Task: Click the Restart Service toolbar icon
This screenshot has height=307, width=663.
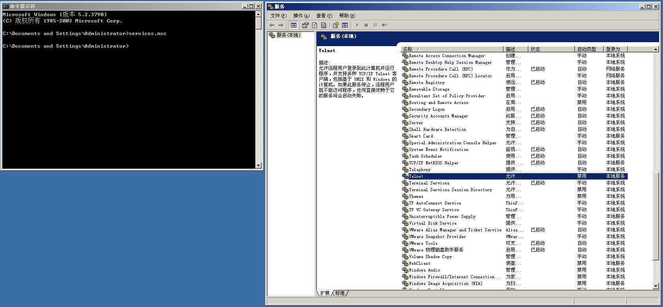Action: coord(384,25)
